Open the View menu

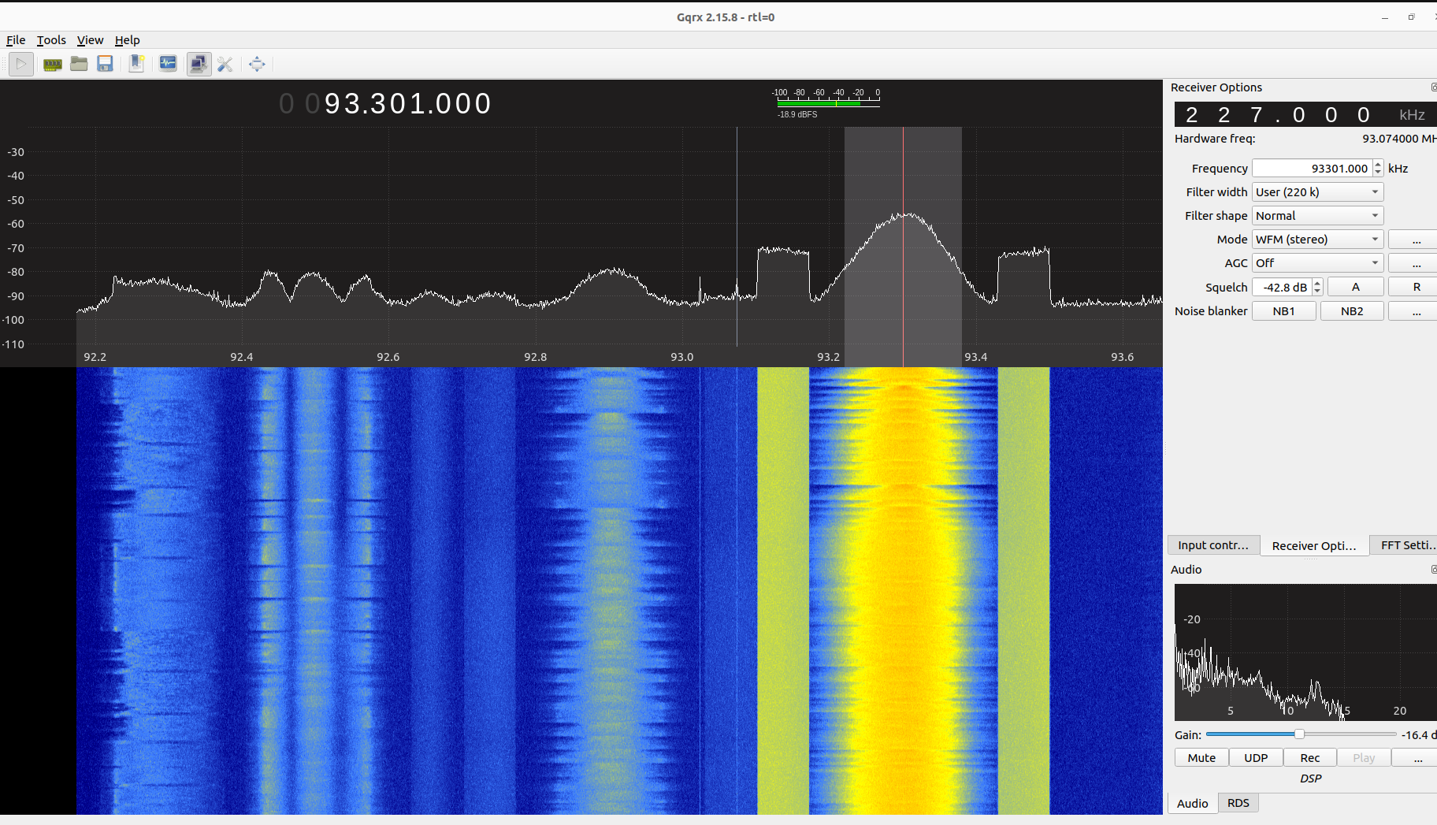90,40
